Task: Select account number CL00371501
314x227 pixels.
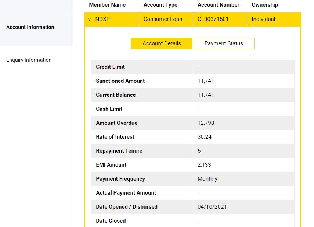Action: (x=213, y=19)
